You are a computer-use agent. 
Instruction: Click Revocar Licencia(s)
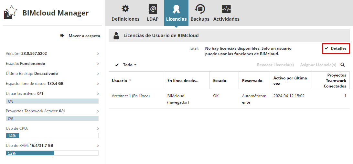(275, 65)
